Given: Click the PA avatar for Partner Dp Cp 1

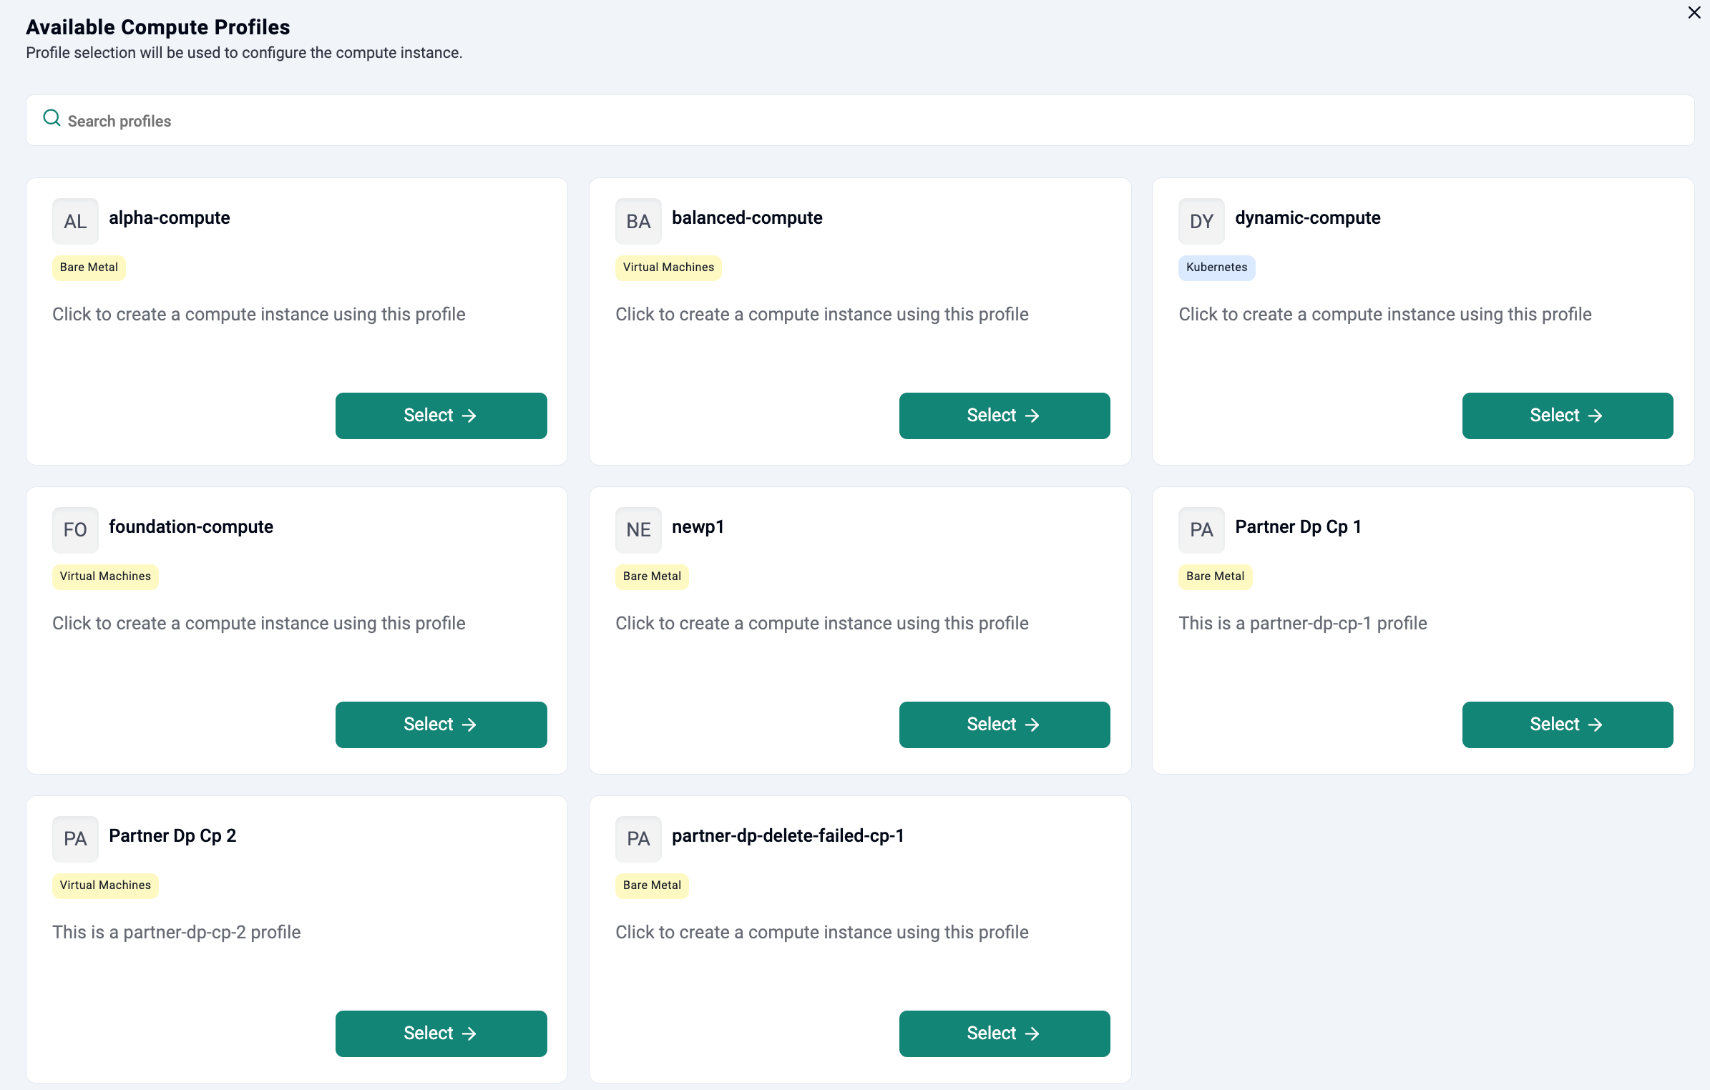Looking at the screenshot, I should tap(1201, 530).
